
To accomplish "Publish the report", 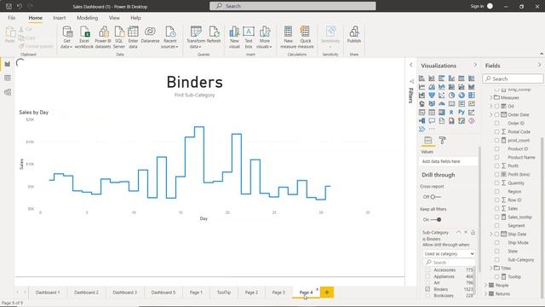I will 354,35.
